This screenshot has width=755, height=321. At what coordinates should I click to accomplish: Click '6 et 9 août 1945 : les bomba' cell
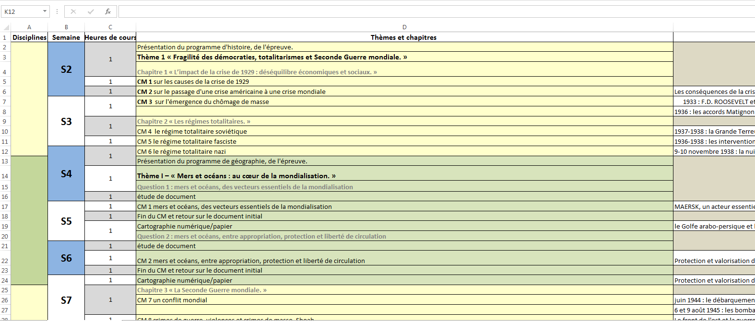coord(714,310)
